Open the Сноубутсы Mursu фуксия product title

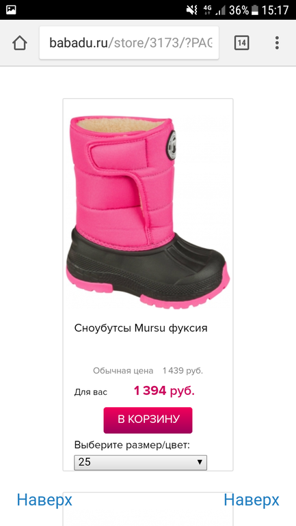click(141, 328)
